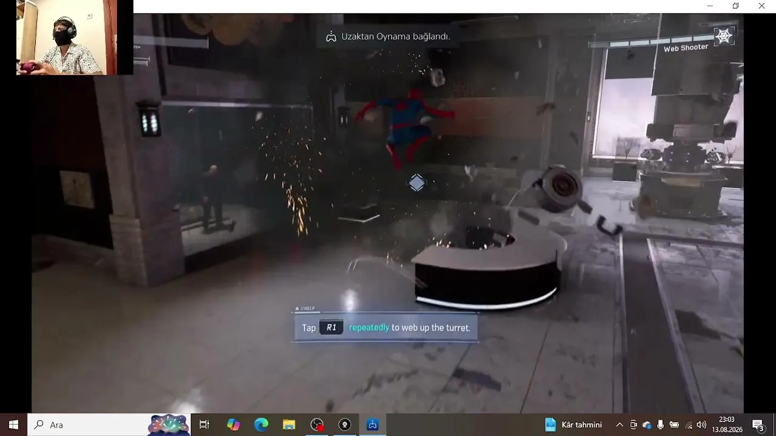Image resolution: width=776 pixels, height=436 pixels.
Task: Expand the hidden system tray icons
Action: click(619, 424)
